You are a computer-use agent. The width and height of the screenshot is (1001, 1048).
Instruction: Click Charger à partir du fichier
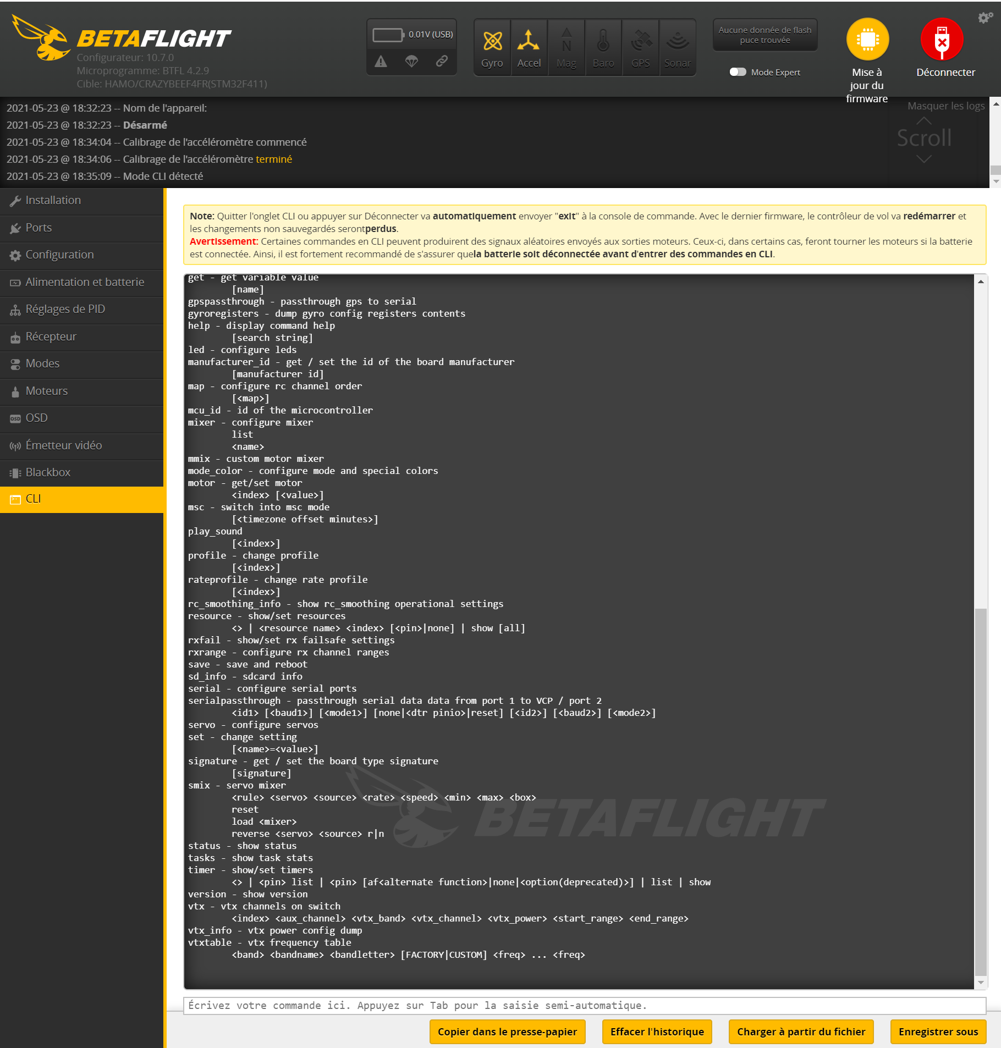click(801, 1032)
